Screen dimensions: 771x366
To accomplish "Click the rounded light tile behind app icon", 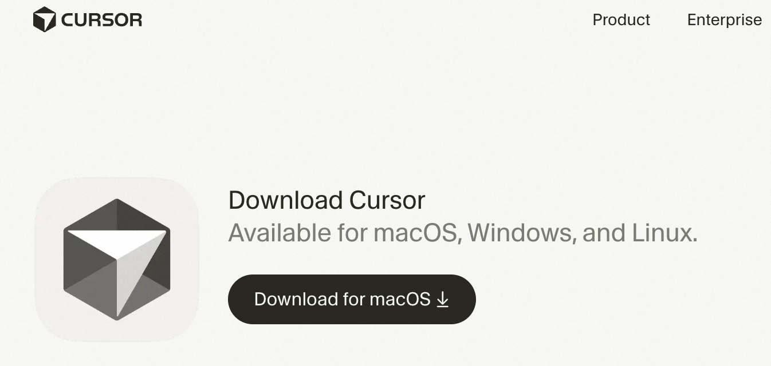I will coord(117,260).
